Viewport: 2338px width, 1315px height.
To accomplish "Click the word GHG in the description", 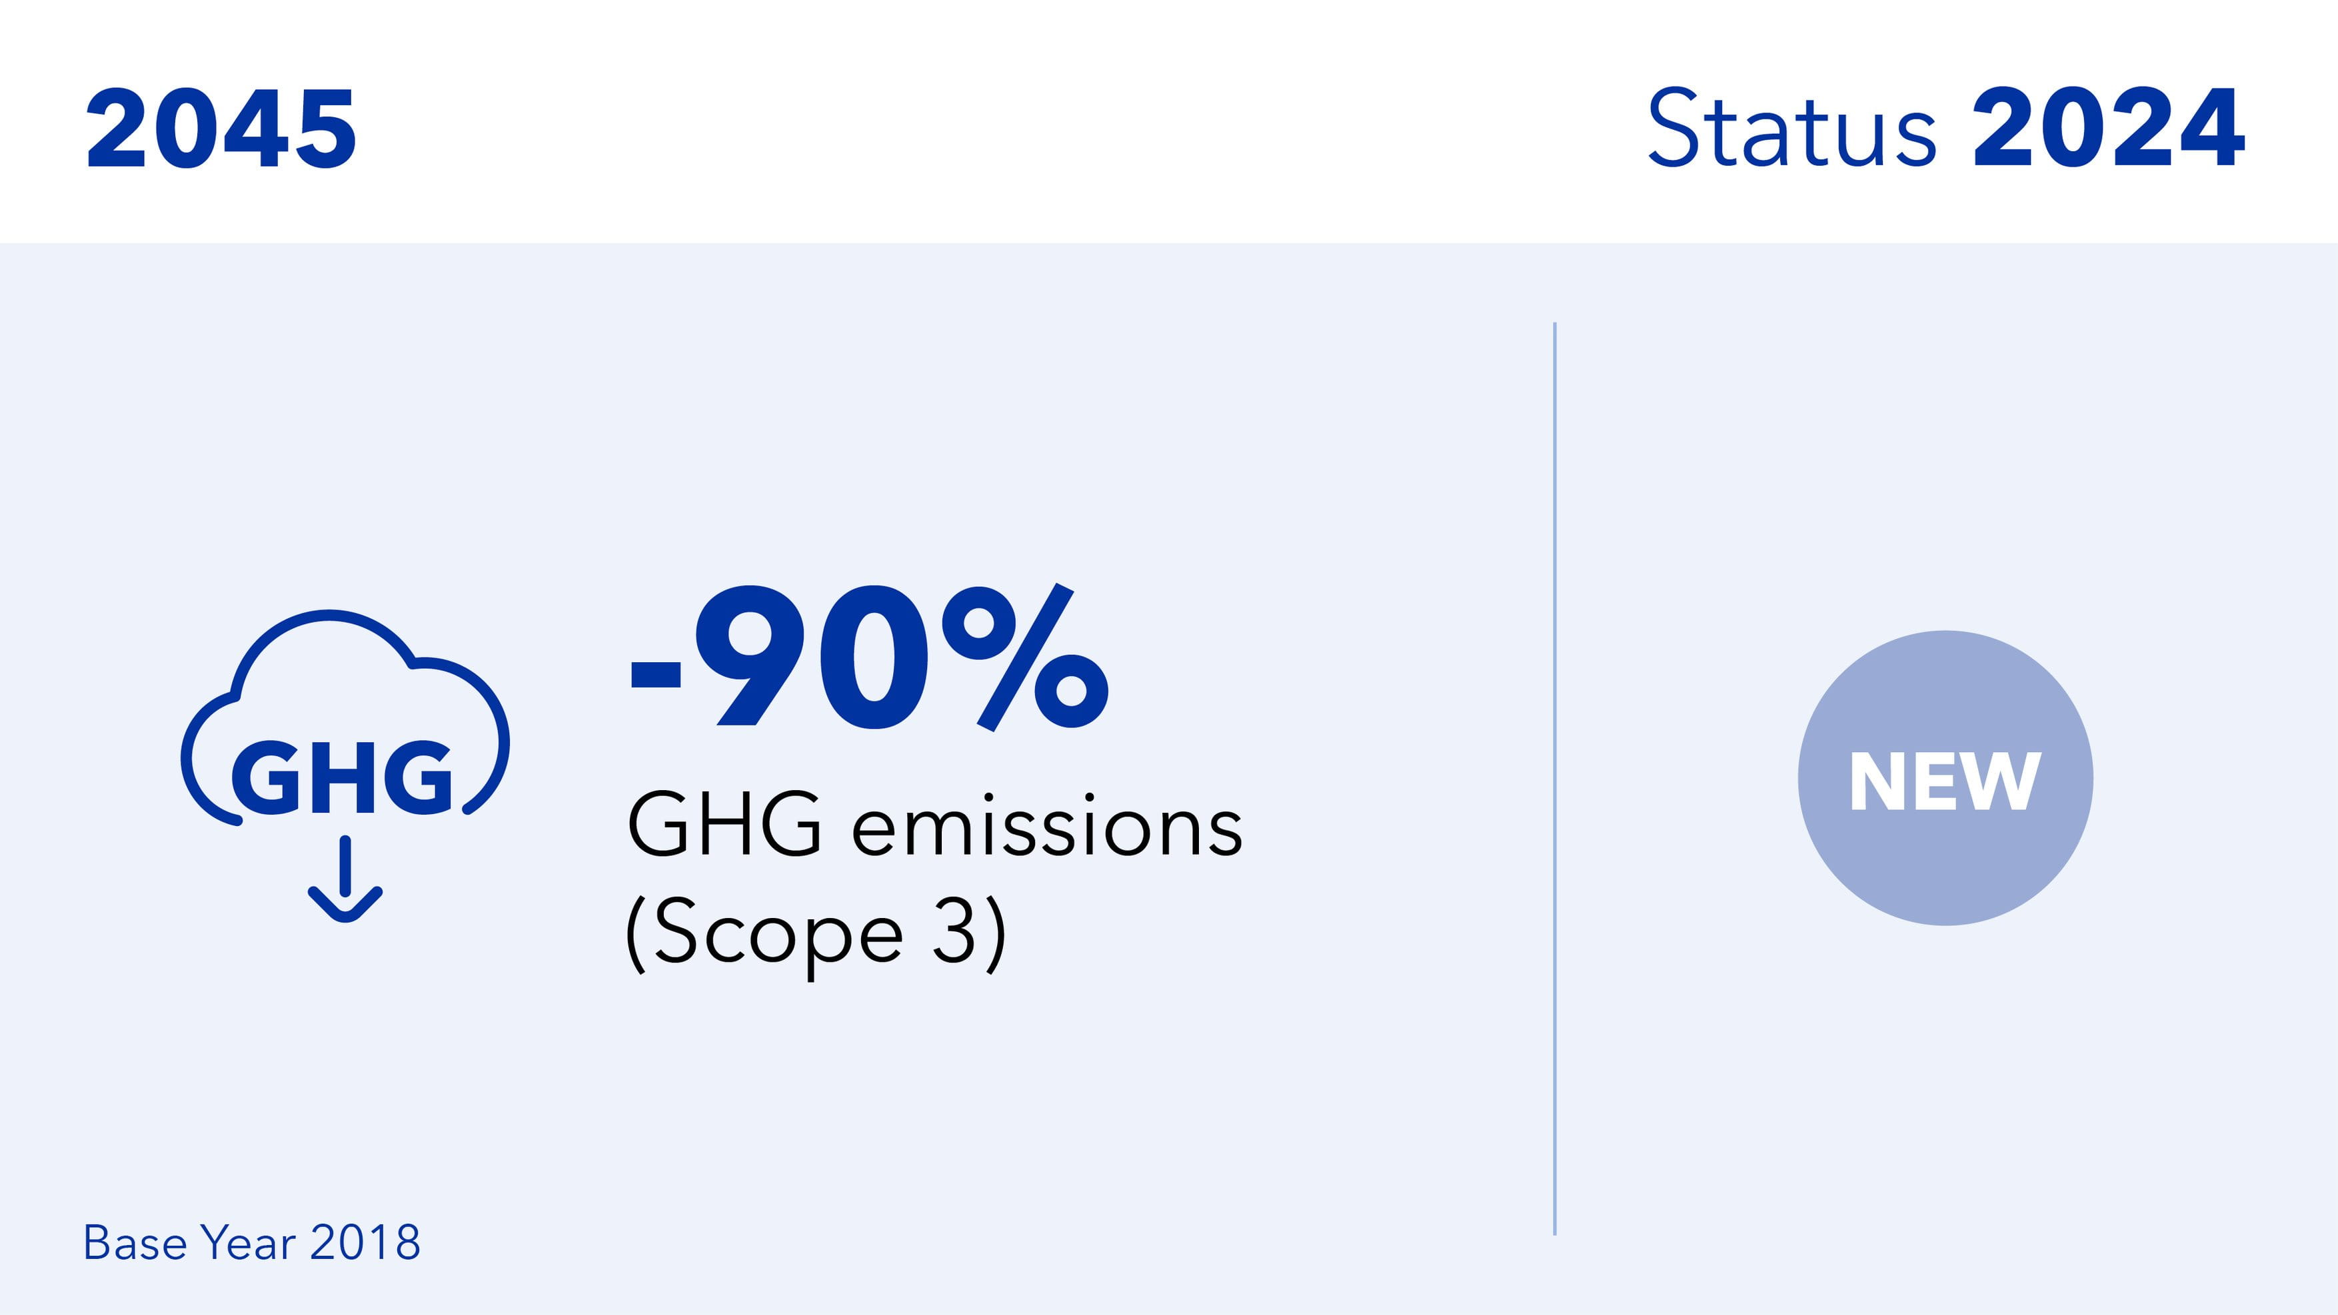I will pyautogui.click(x=724, y=825).
